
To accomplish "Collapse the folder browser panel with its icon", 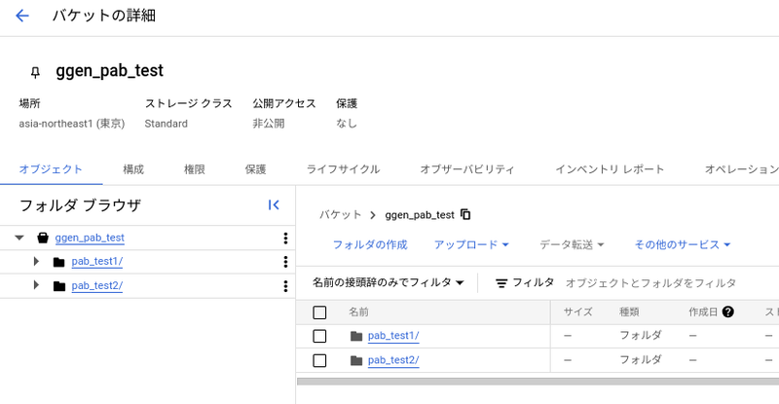I will (274, 204).
